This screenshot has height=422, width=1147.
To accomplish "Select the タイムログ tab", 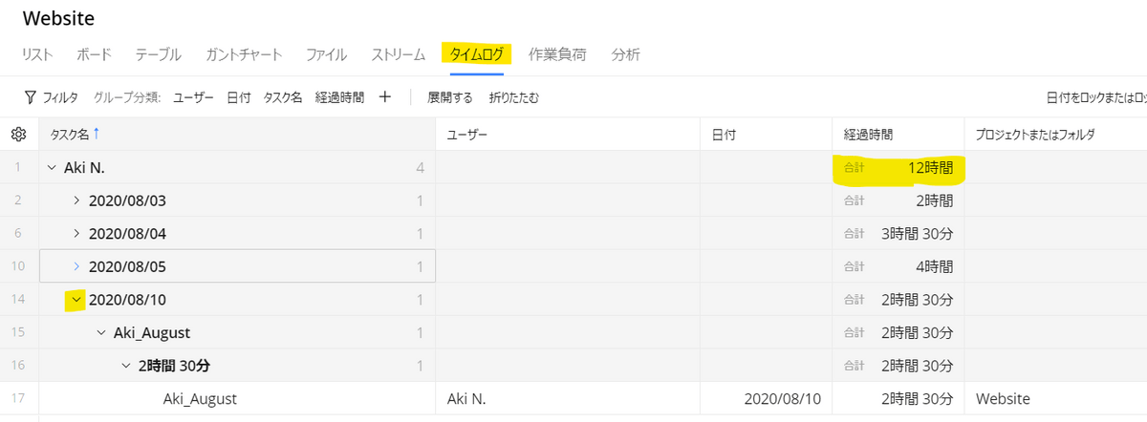I will (476, 54).
